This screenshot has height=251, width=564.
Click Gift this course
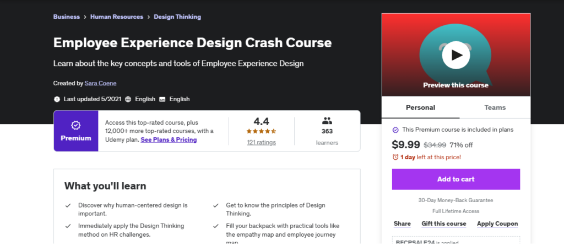coord(444,224)
